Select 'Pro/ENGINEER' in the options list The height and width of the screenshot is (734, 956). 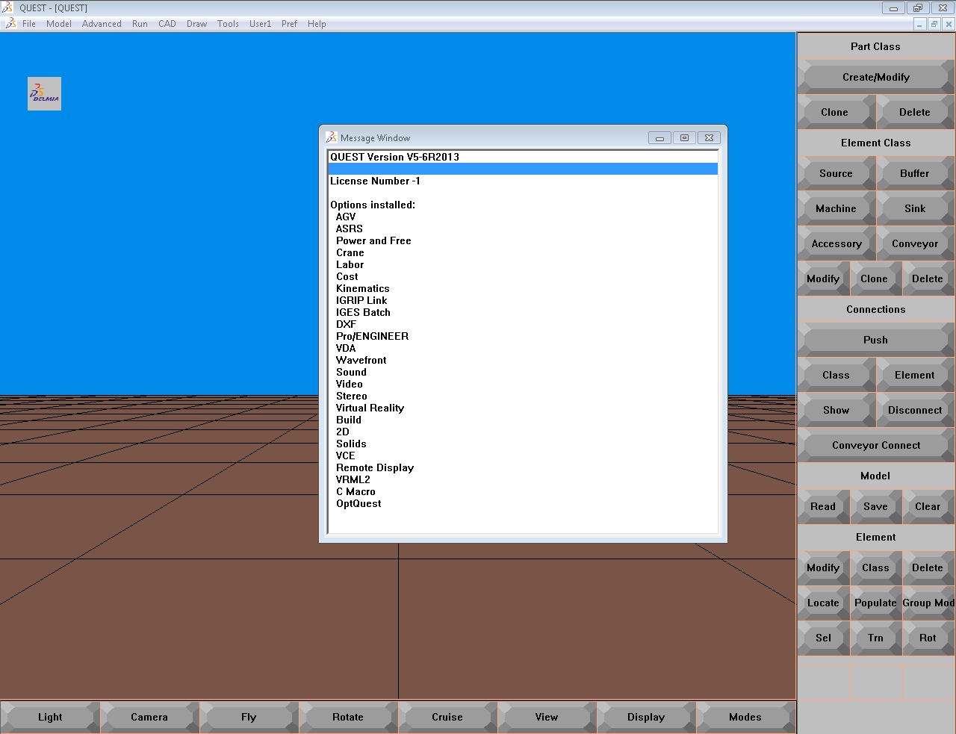[x=523, y=336]
